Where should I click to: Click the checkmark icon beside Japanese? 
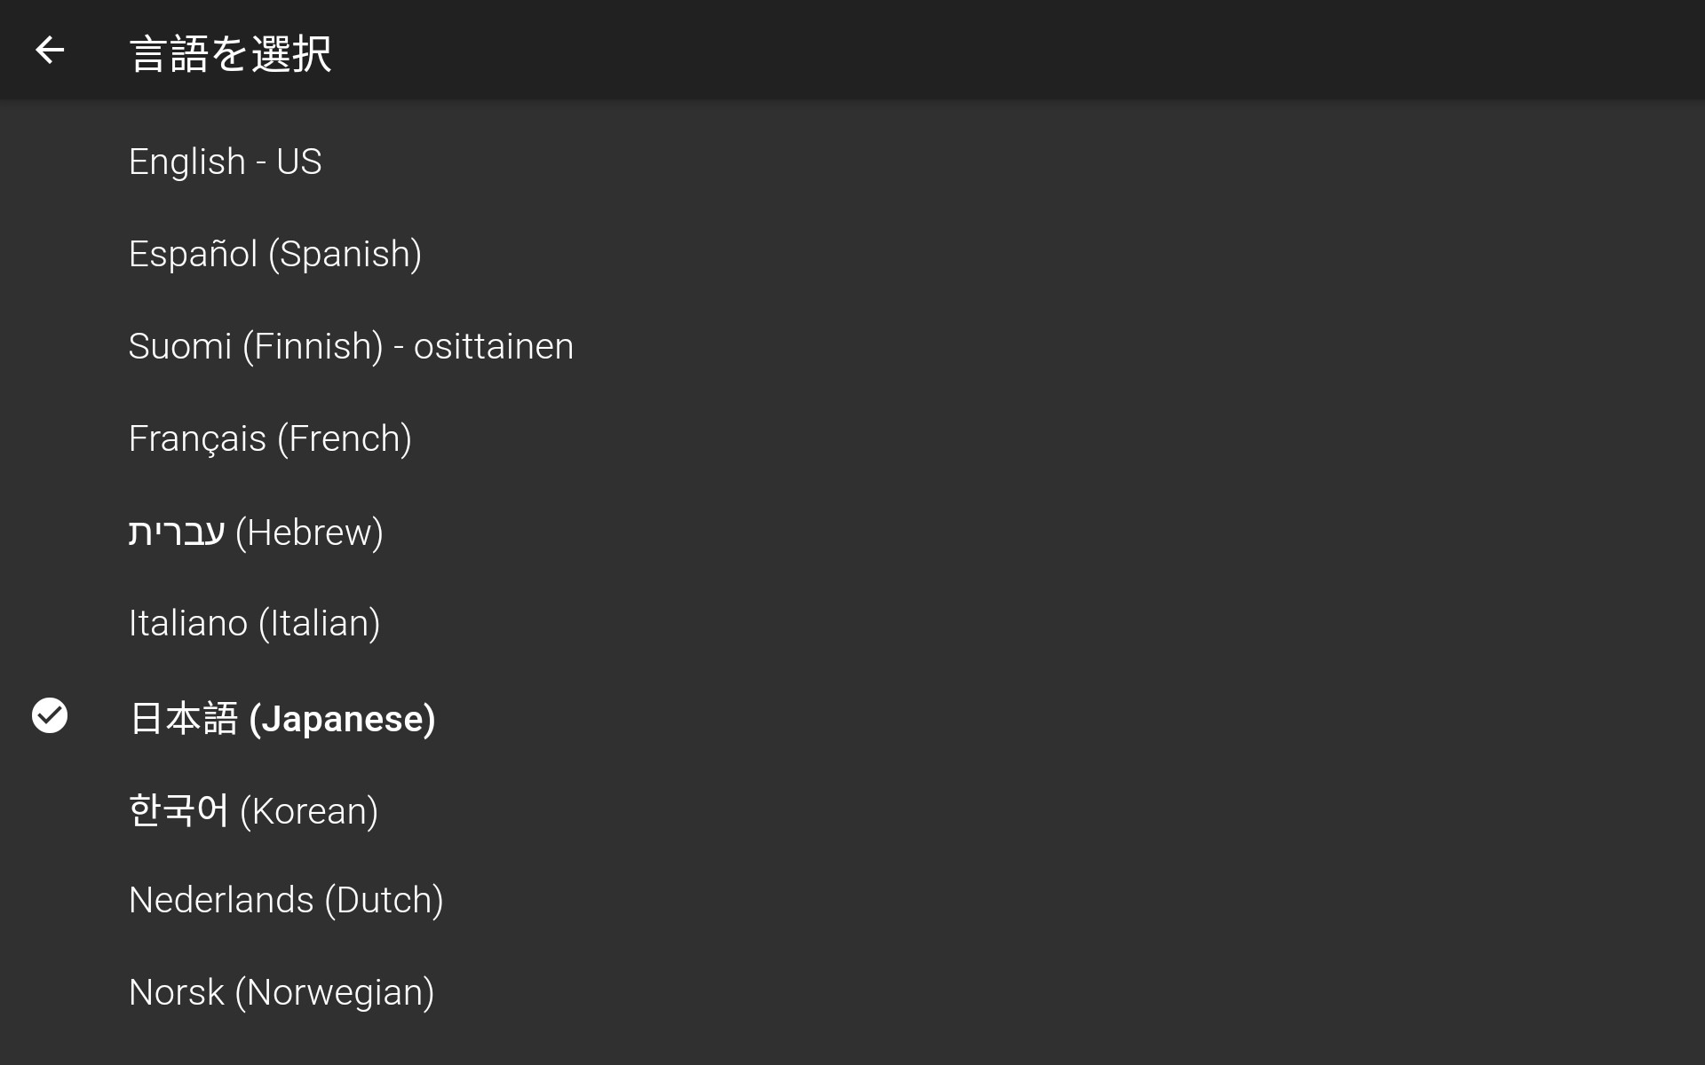tap(50, 715)
